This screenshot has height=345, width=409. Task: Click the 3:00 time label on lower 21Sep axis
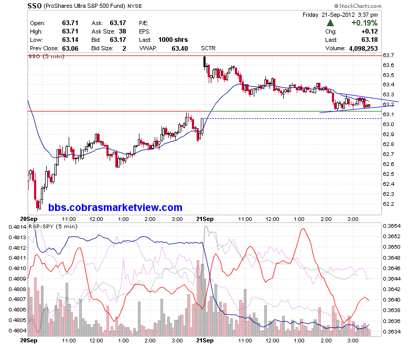(353, 341)
